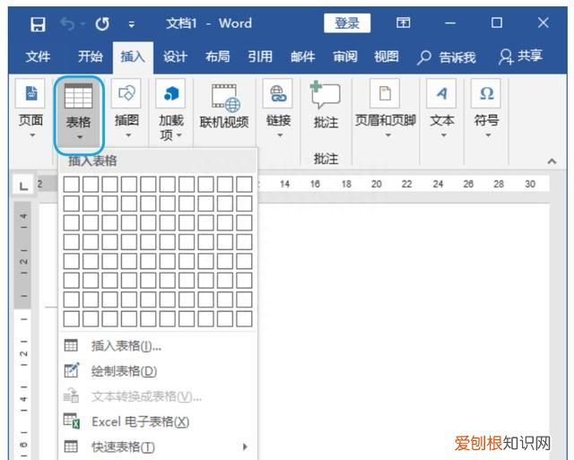Expand the 快速表格 submenu arrow
574x460 pixels.
coord(245,447)
